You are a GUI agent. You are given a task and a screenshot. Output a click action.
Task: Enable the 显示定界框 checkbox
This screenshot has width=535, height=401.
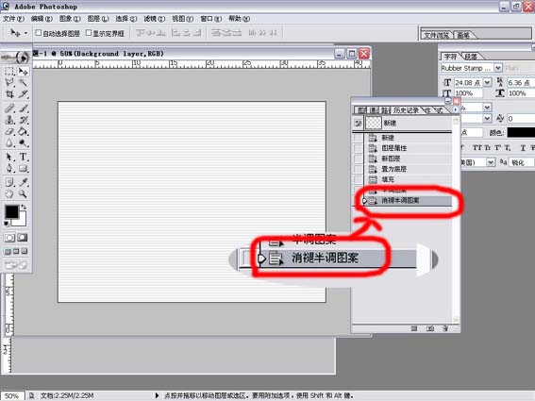click(89, 33)
